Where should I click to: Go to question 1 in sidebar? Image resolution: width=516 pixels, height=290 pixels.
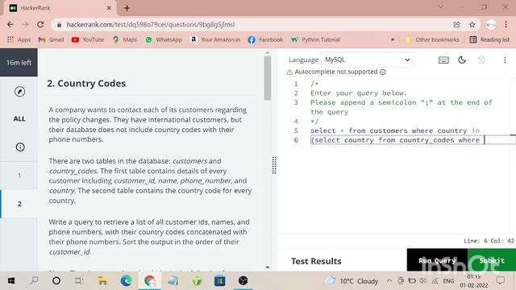(19, 176)
